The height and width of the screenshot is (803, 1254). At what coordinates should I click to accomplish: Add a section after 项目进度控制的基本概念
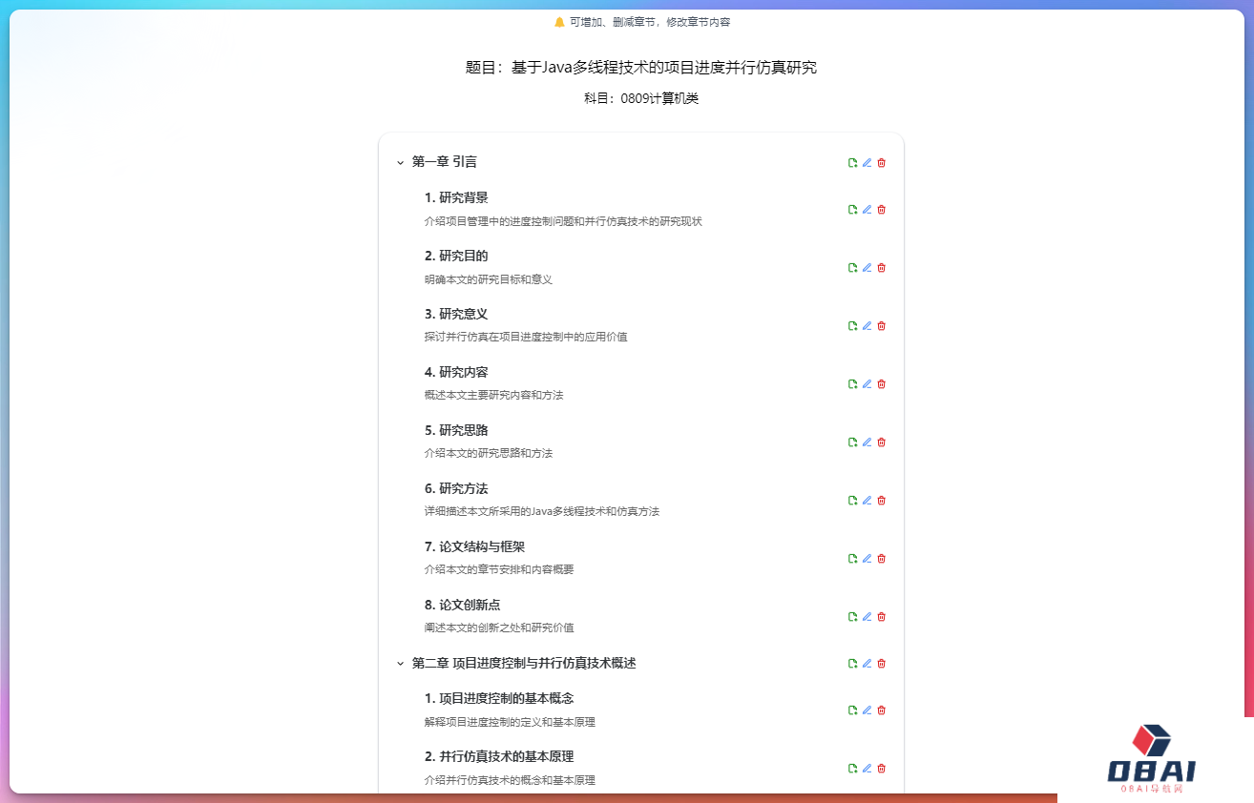click(853, 710)
